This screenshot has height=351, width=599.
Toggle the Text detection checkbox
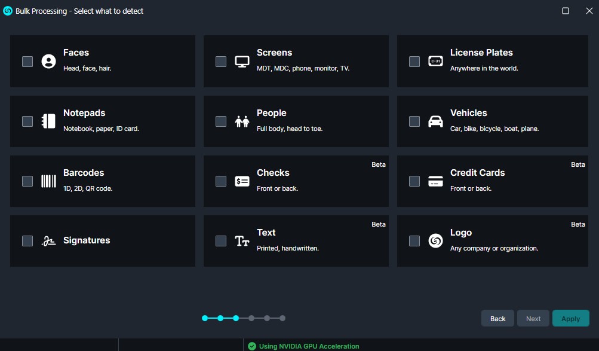click(221, 241)
